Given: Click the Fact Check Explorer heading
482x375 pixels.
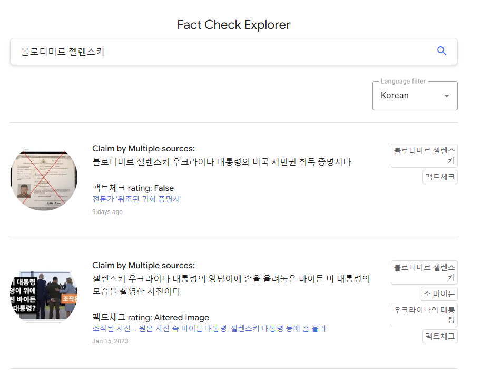Looking at the screenshot, I should tap(233, 25).
